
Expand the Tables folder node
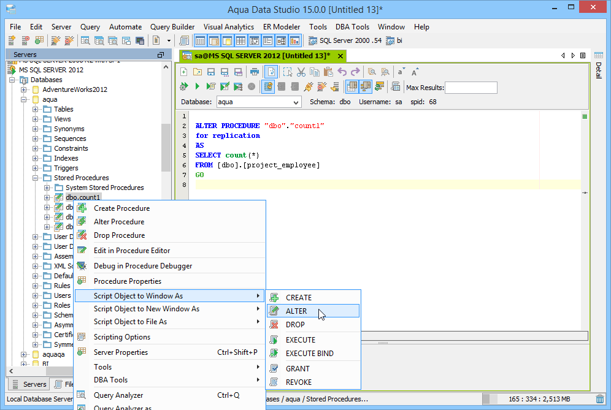point(36,110)
